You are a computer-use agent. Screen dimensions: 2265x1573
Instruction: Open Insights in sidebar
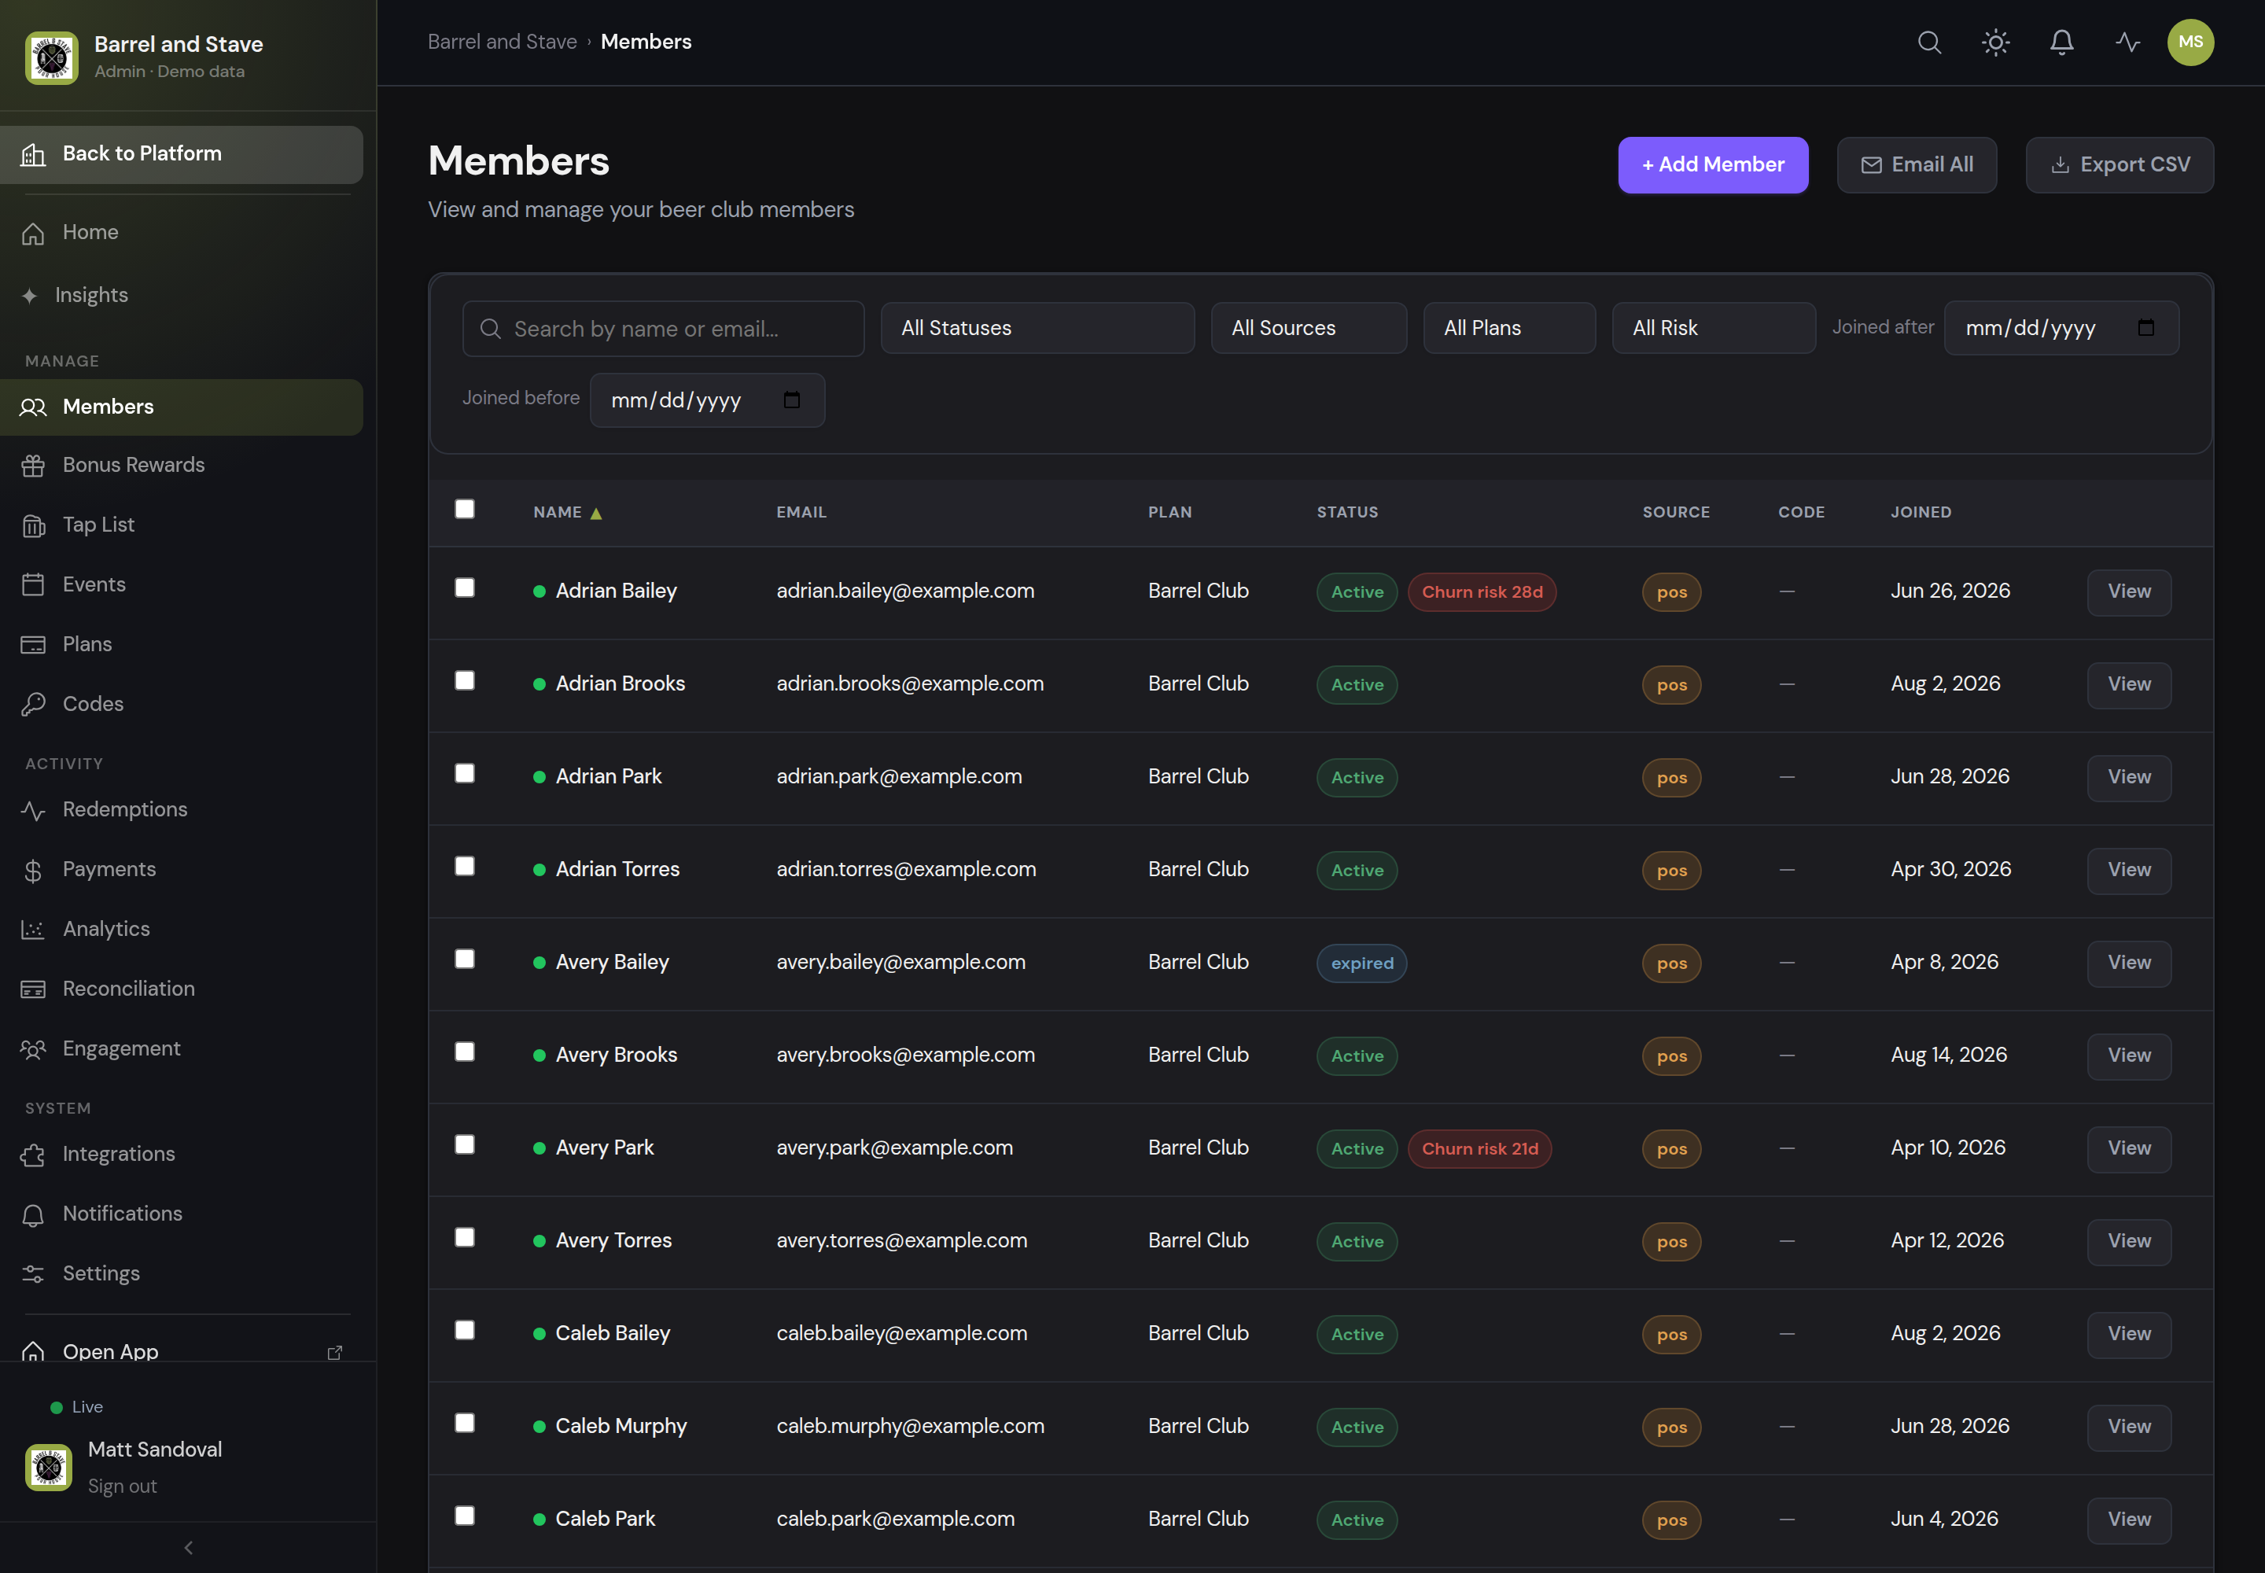(182, 295)
